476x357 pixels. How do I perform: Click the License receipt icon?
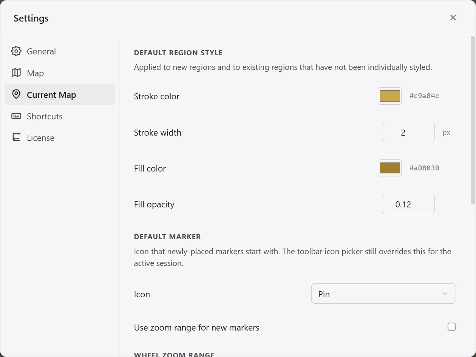coord(16,138)
